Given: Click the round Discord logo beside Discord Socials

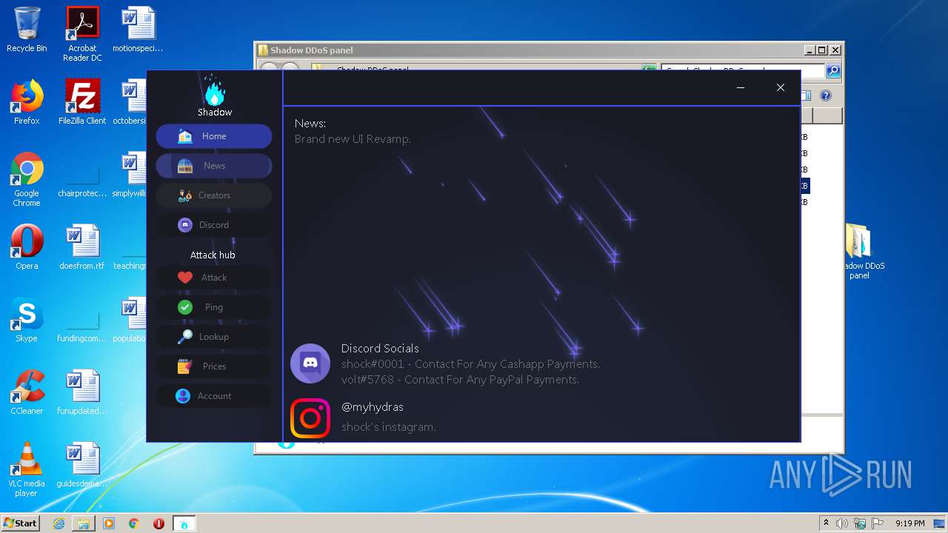Looking at the screenshot, I should [x=310, y=363].
